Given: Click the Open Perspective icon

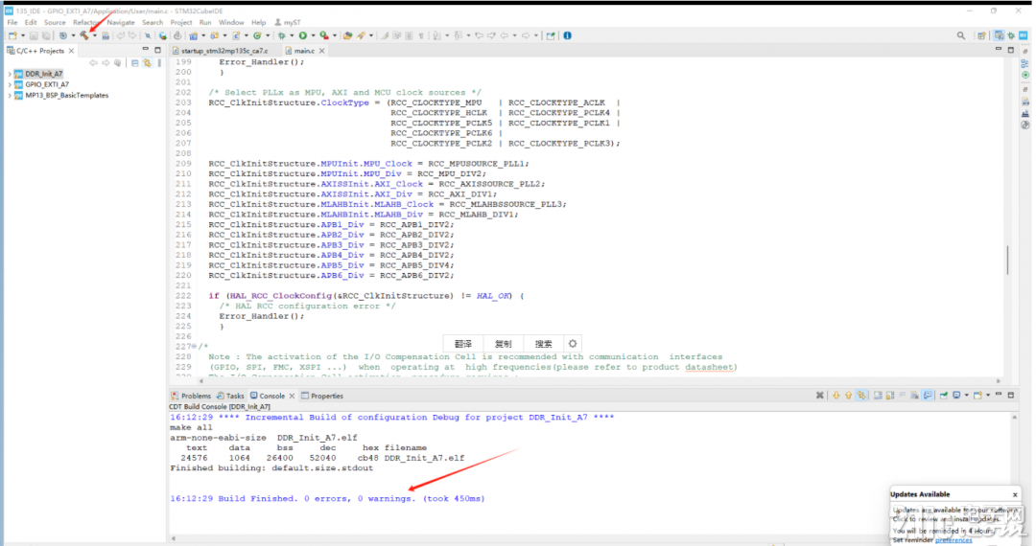Looking at the screenshot, I should pos(981,35).
